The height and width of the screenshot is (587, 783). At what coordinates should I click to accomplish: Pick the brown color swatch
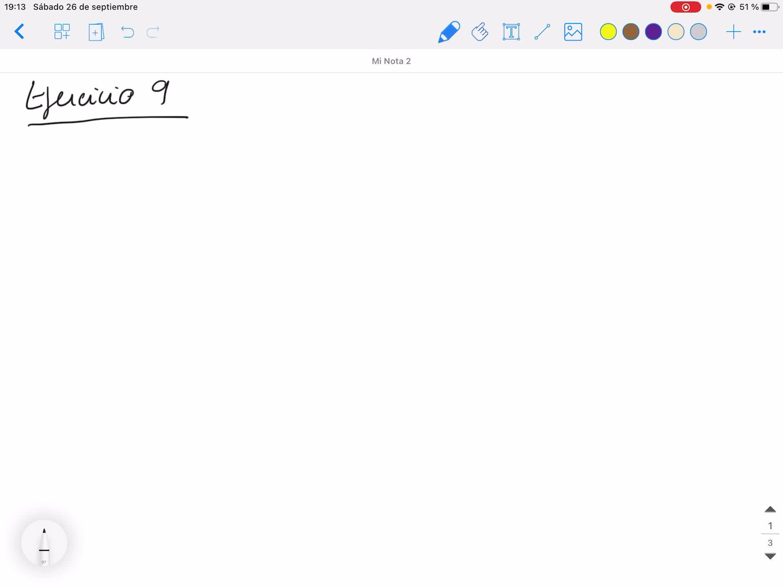(630, 32)
